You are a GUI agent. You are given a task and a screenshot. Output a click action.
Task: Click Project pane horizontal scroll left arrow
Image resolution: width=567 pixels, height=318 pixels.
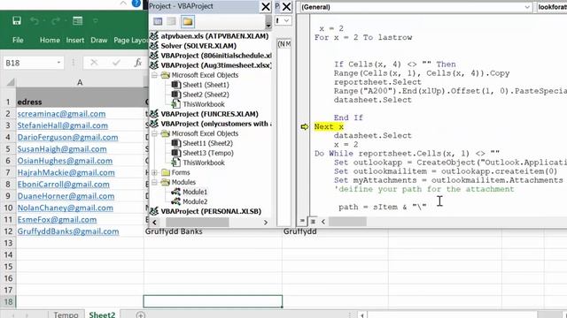[x=154, y=223]
